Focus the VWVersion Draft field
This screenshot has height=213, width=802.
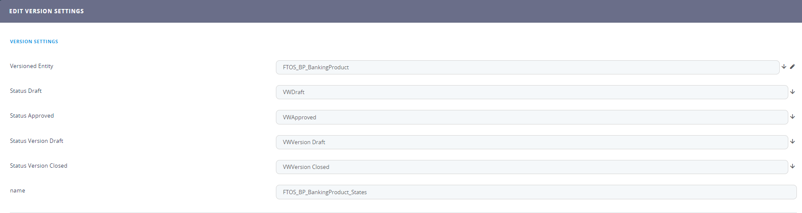coord(531,142)
